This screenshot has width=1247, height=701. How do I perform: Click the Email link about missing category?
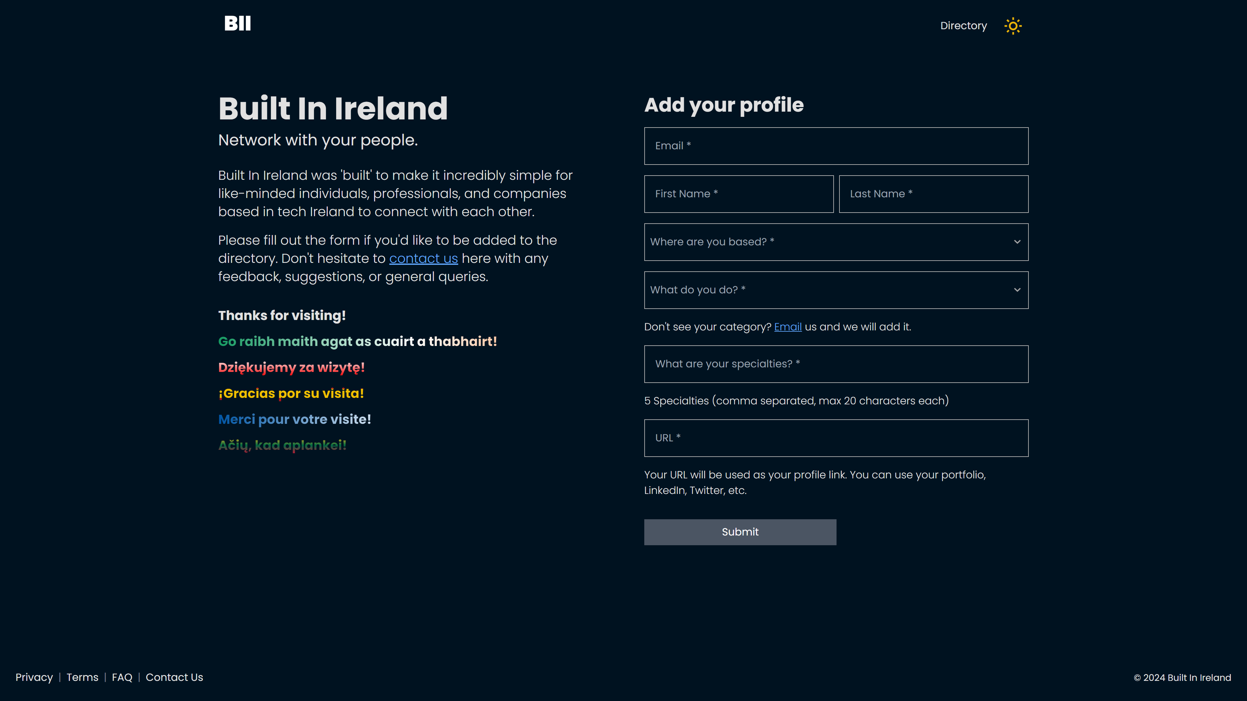(x=787, y=326)
